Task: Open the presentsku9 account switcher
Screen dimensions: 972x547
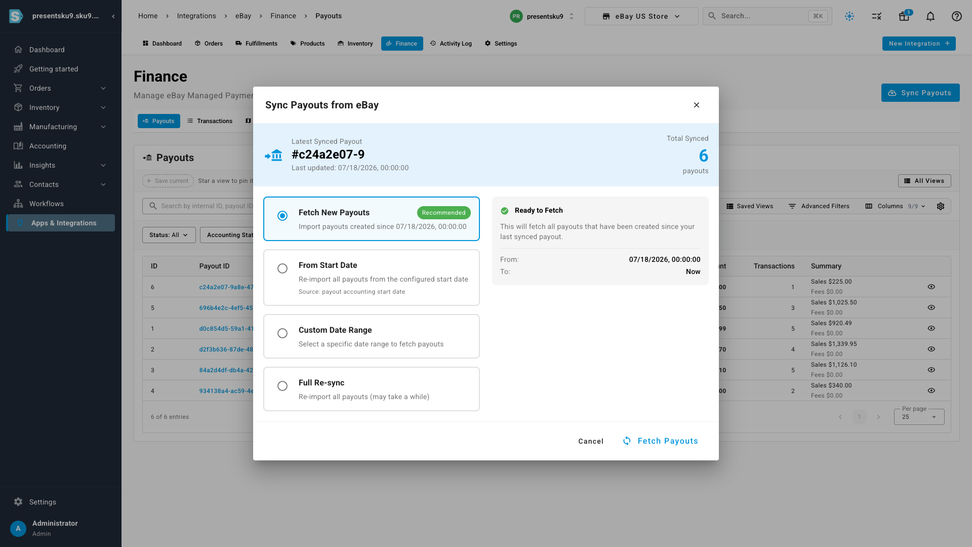Action: (x=543, y=16)
